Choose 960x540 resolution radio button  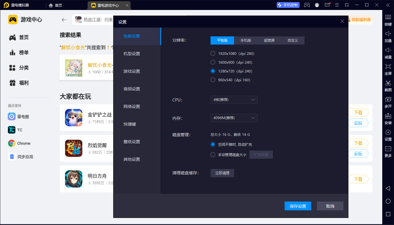coord(213,80)
